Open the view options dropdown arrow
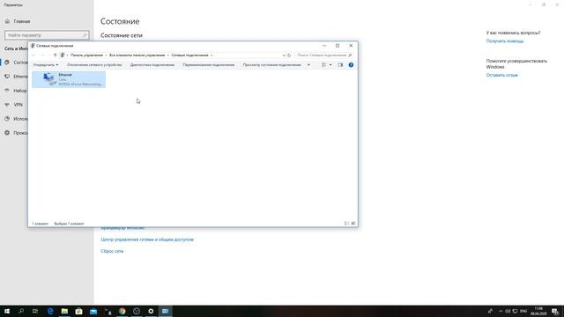The image size is (564, 317). 330,65
